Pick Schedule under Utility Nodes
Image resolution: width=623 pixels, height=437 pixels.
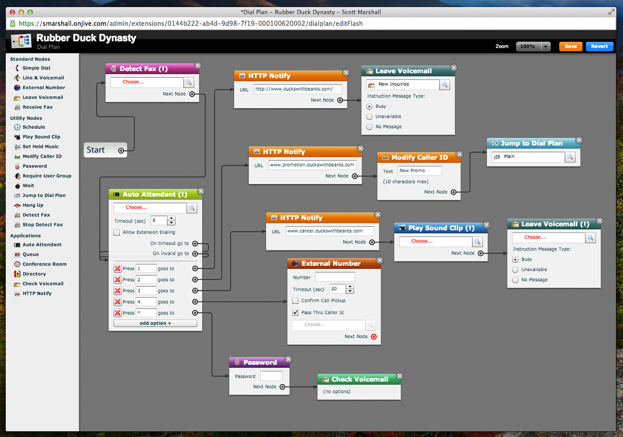(33, 127)
